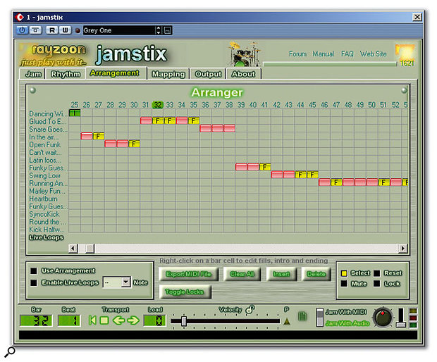437x362 pixels.
Task: Open the FAQ link
Action: click(x=347, y=54)
